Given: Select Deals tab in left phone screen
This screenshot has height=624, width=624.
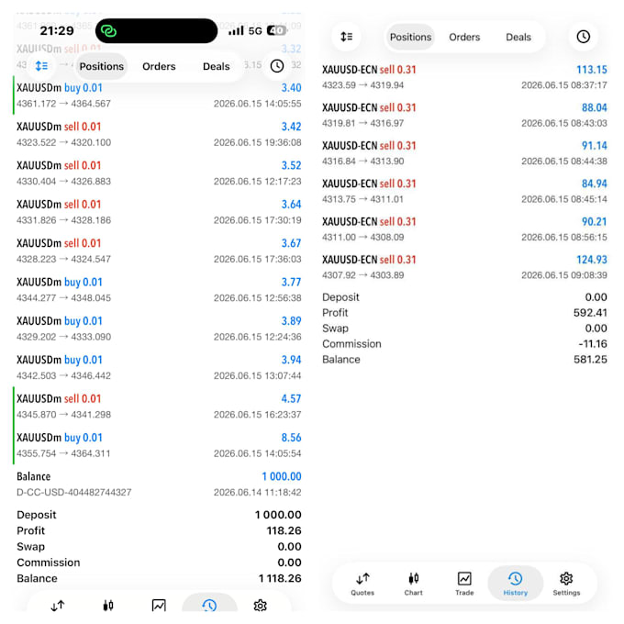Looking at the screenshot, I should point(216,66).
